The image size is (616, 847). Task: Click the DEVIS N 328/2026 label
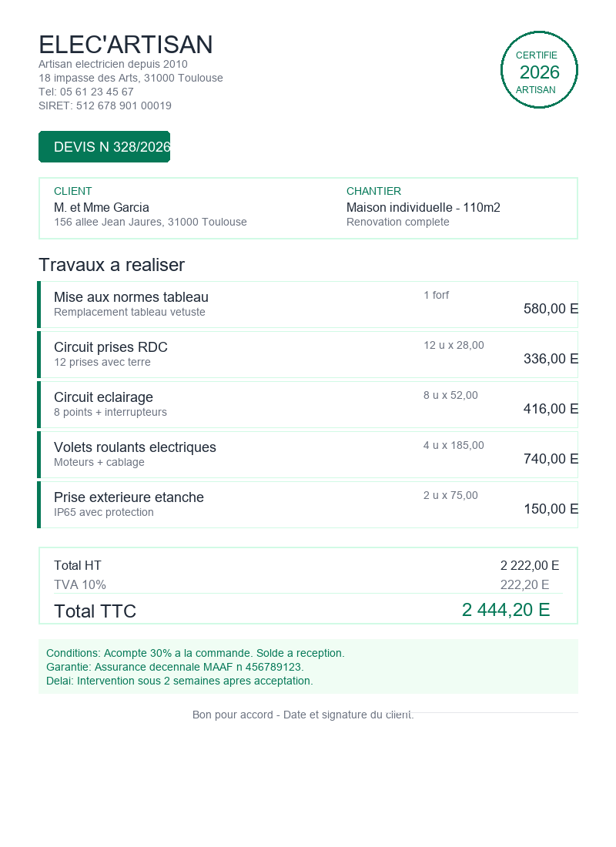(105, 147)
